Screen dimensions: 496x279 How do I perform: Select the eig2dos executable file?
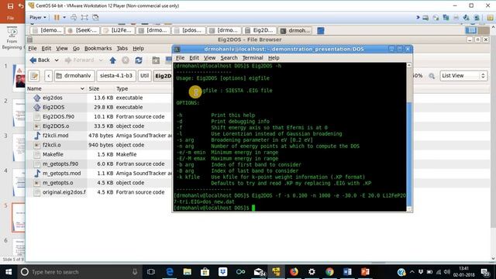[x=53, y=98]
